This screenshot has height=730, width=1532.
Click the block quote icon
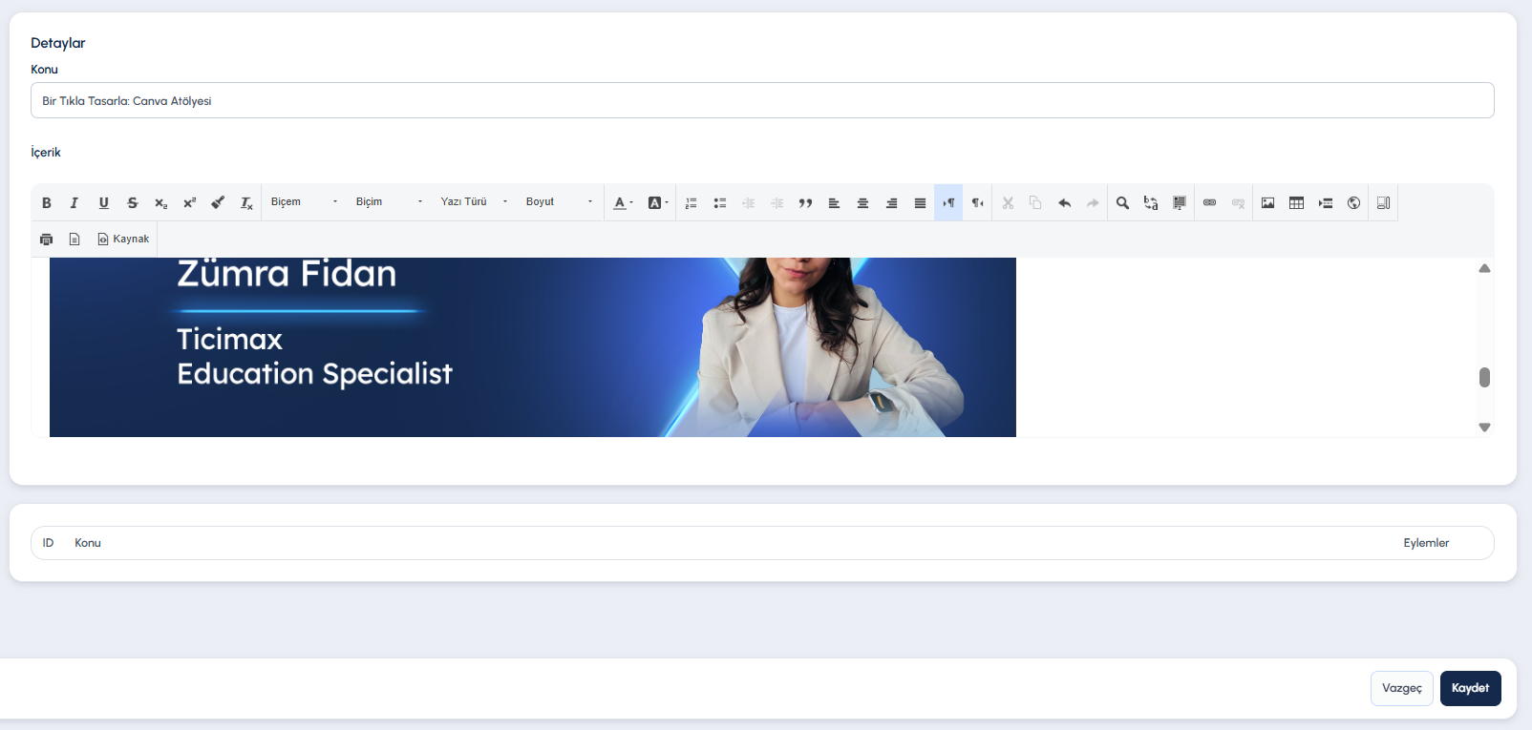pyautogui.click(x=805, y=202)
